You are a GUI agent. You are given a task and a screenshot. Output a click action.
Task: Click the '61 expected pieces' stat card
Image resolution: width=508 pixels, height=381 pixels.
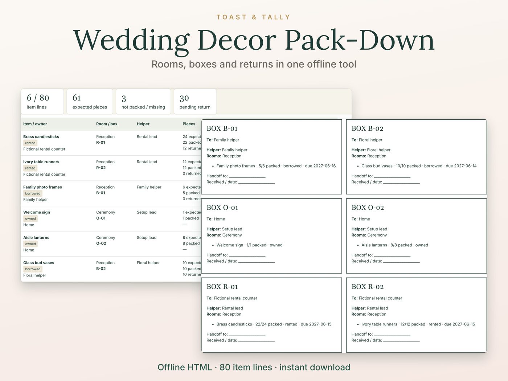pyautogui.click(x=90, y=102)
